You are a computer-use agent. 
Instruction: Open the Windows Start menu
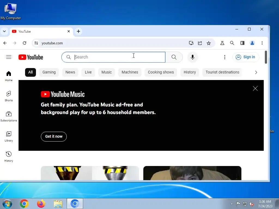point(7,204)
